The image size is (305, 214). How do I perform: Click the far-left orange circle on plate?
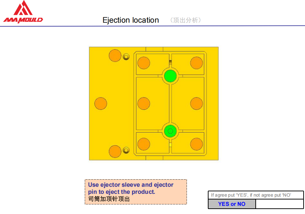(101, 103)
